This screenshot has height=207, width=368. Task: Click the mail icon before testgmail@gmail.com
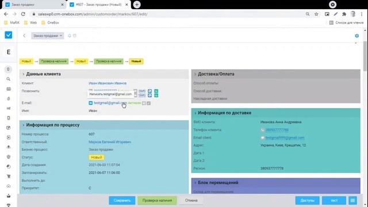[x=91, y=103]
